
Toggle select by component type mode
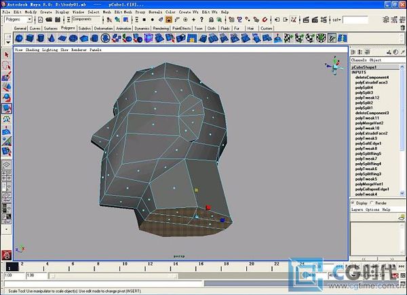(x=126, y=20)
